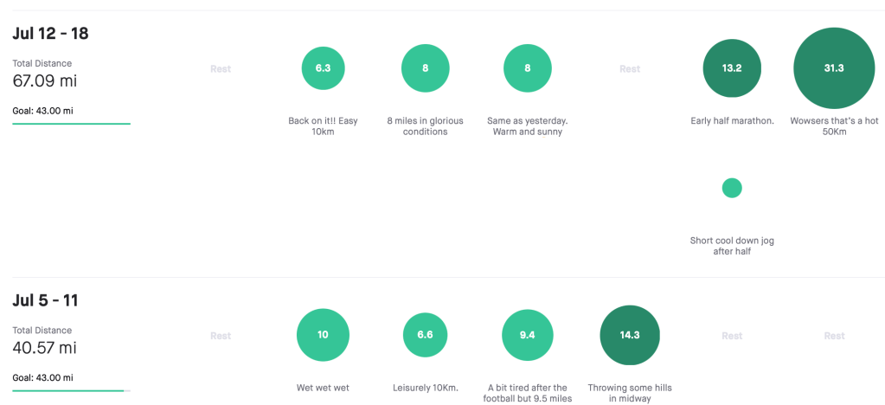The width and height of the screenshot is (885, 405).
Task: Click the "Wet wet wet" activity title
Action: (x=323, y=388)
